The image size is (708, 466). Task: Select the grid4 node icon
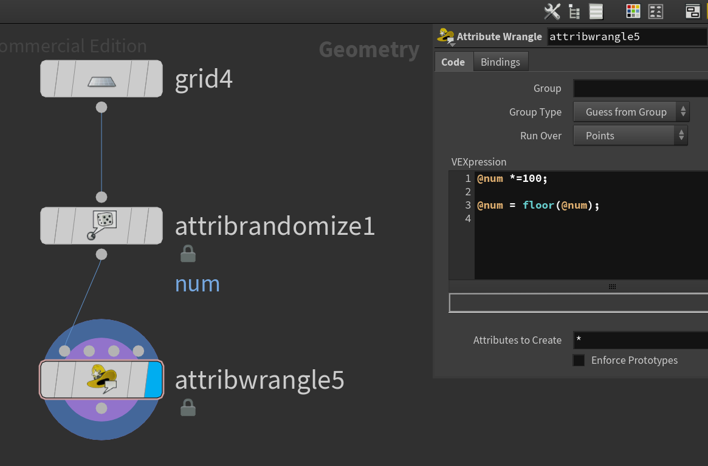[101, 82]
